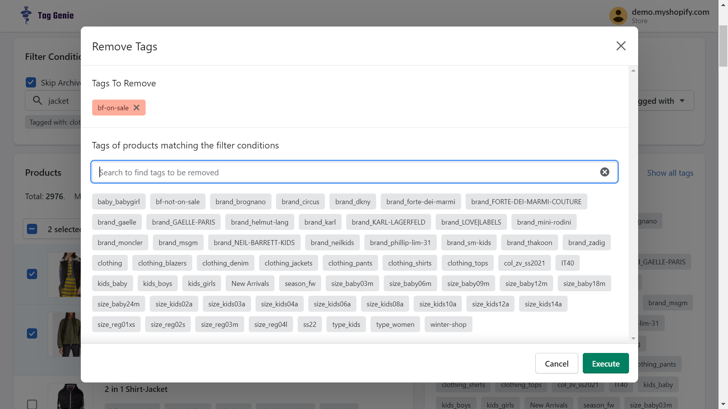Click the clear search field icon
The image size is (728, 409).
pyautogui.click(x=604, y=172)
